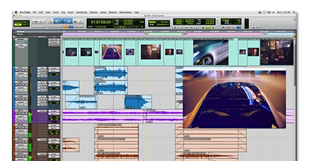Open X A1 track view selector 'waveform'
Image resolution: width=310 pixels, height=161 pixels.
tap(21, 73)
